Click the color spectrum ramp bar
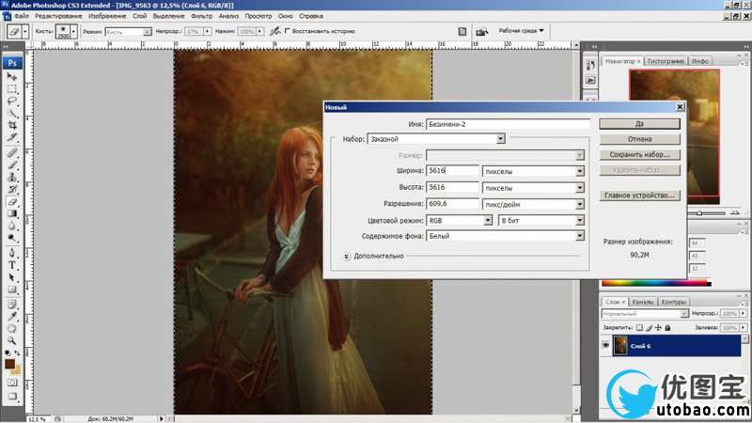This screenshot has height=423, width=752. tap(656, 284)
